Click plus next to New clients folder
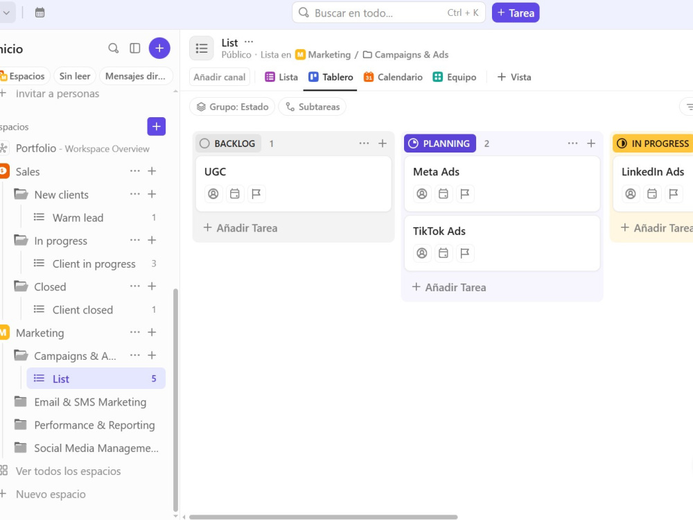The width and height of the screenshot is (693, 520). coord(152,194)
